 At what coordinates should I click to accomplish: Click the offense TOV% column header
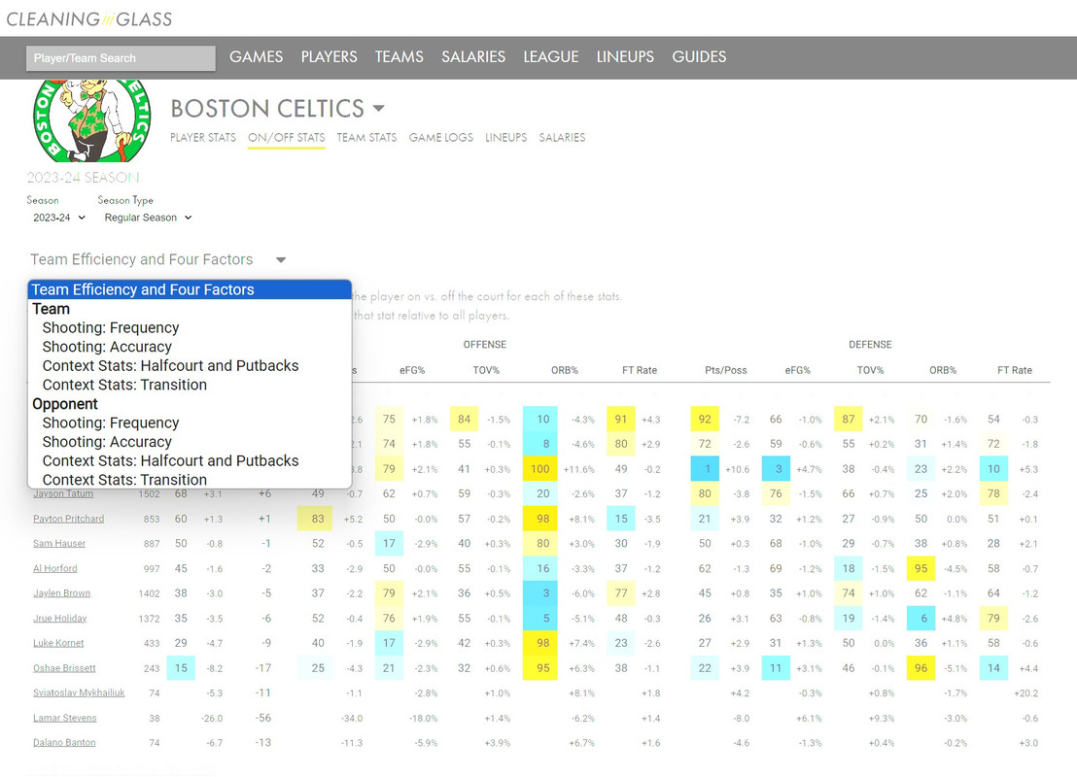pyautogui.click(x=486, y=370)
